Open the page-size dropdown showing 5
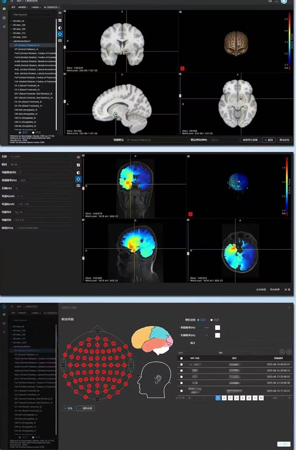 197,398
